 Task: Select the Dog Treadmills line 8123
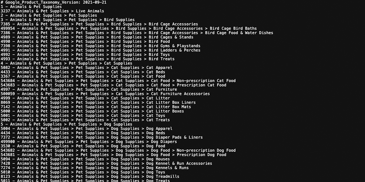pos(90,177)
